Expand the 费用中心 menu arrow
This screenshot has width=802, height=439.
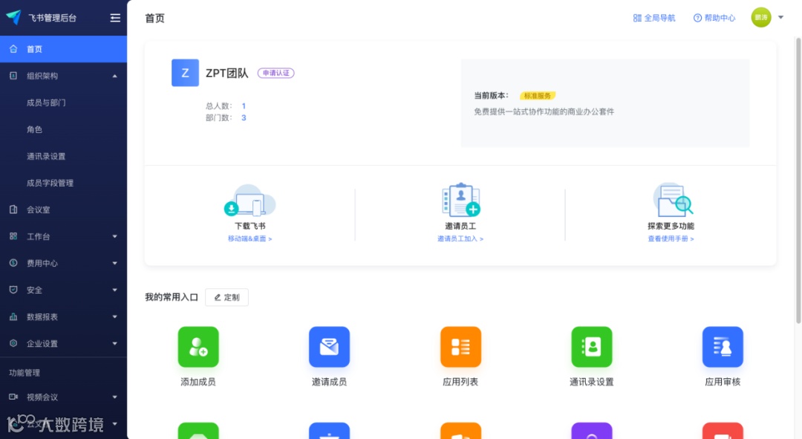pyautogui.click(x=114, y=263)
